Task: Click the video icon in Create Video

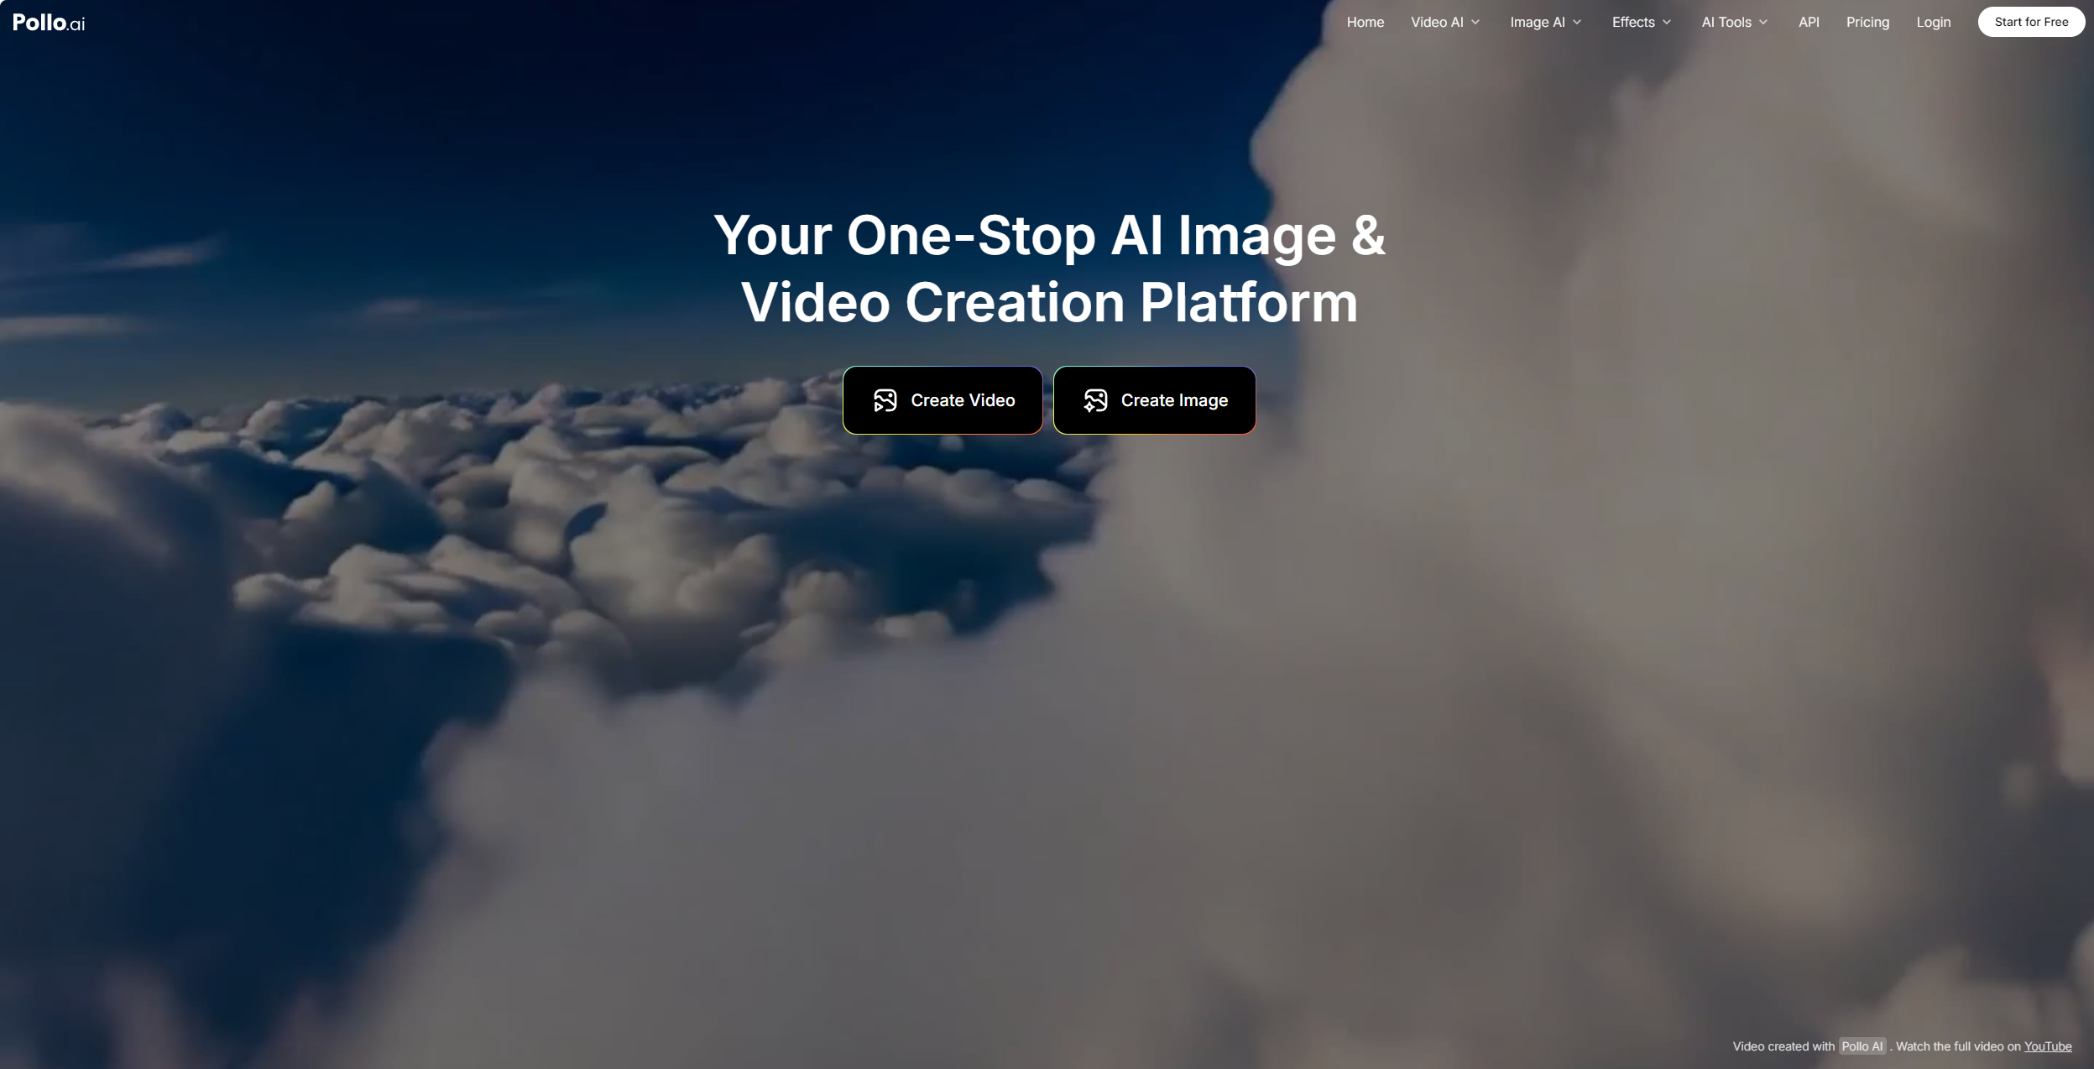Action: (885, 400)
